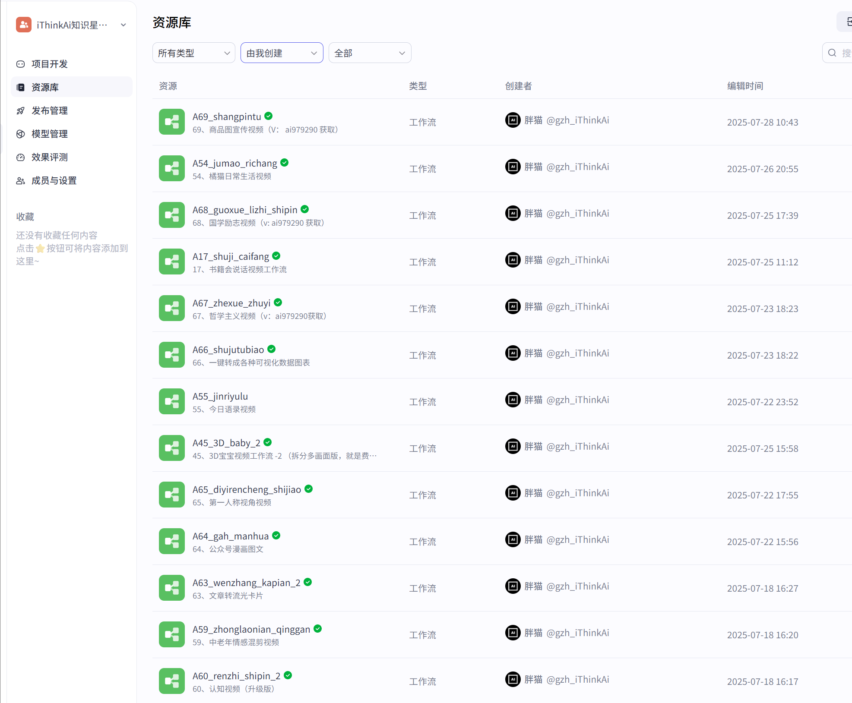852x703 pixels.
Task: Click the green published checkmark beside A54_jumao_richang
Action: [x=284, y=163]
